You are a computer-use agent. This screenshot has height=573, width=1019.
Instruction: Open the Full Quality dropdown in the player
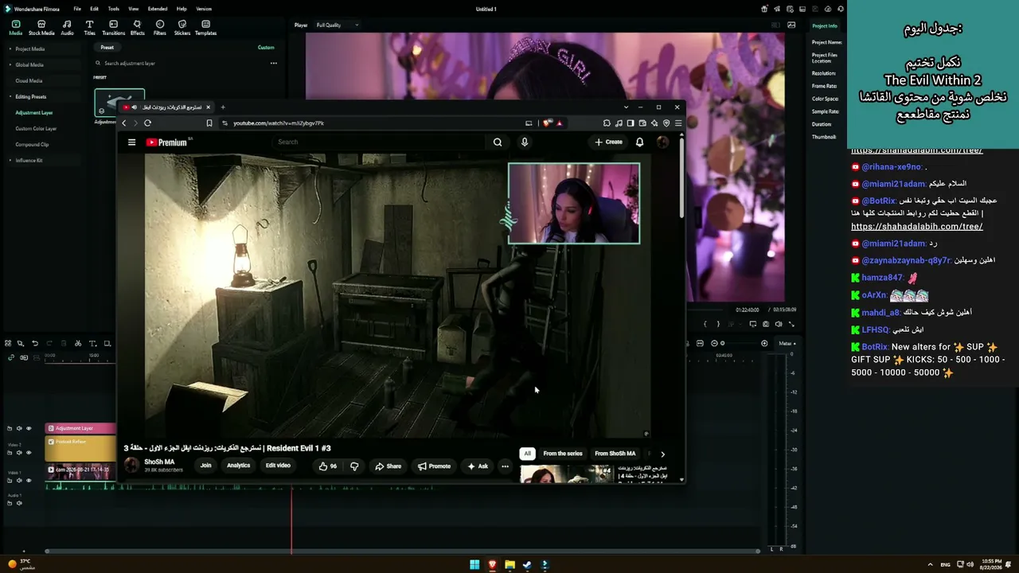(x=338, y=25)
